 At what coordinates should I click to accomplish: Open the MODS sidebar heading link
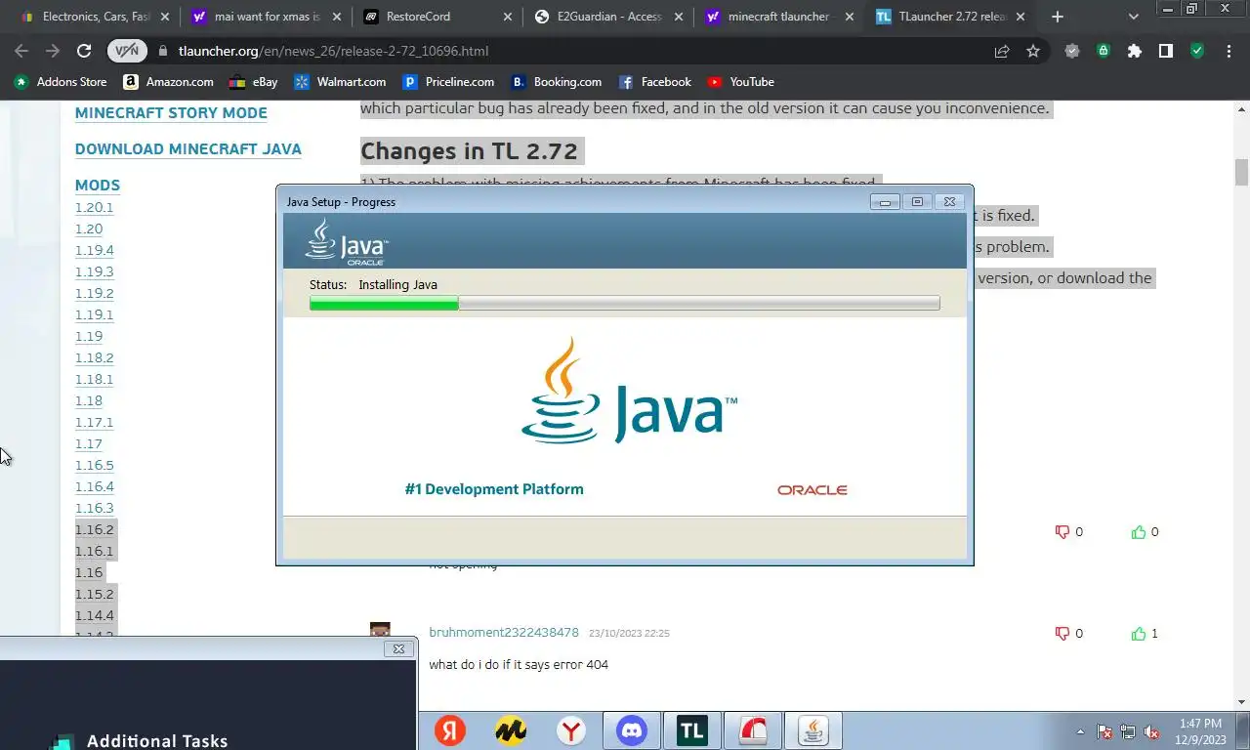click(x=98, y=186)
